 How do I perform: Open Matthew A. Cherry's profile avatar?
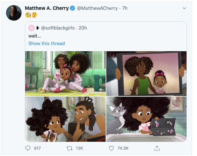click(x=14, y=13)
